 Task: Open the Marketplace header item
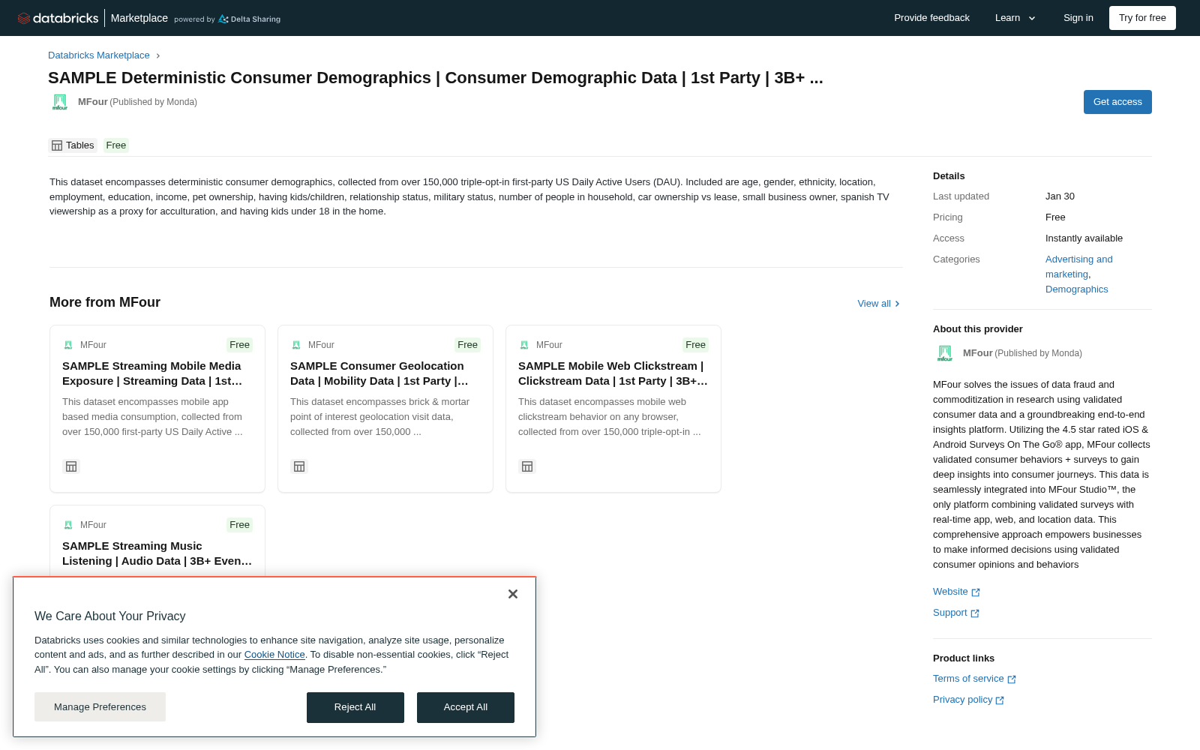click(x=139, y=18)
